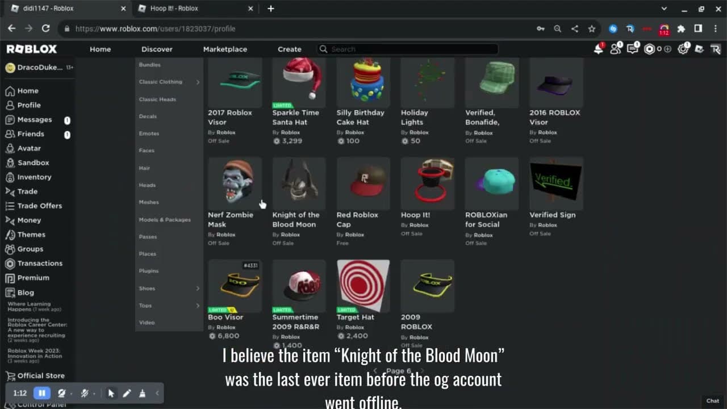Open the Knight of the Blood Moon item
The width and height of the screenshot is (727, 409).
(299, 183)
